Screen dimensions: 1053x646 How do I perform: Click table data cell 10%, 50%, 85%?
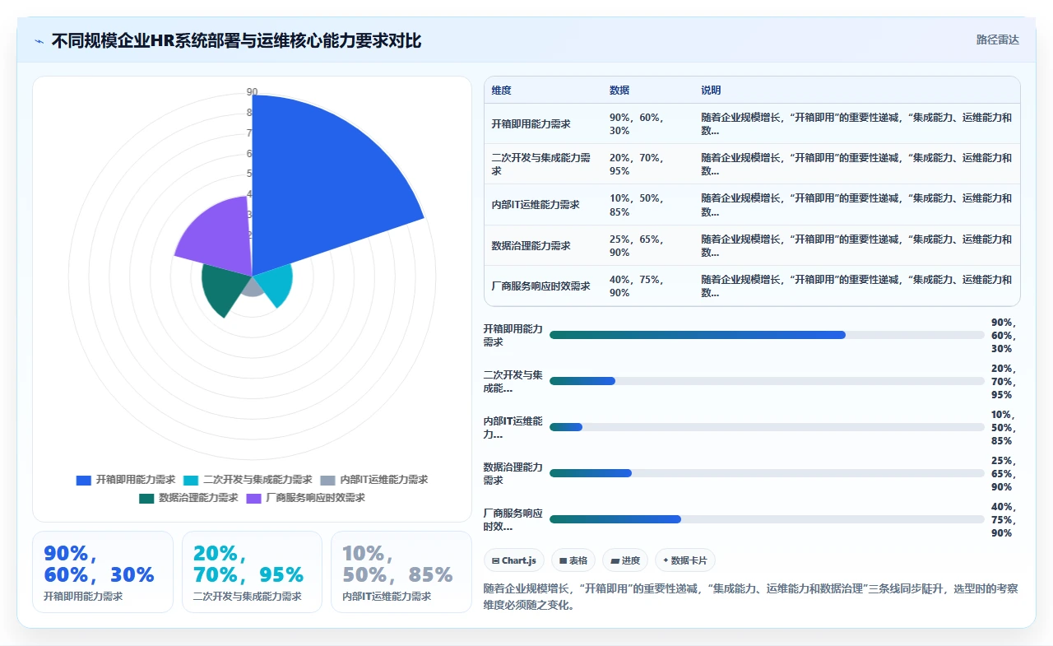pyautogui.click(x=648, y=205)
